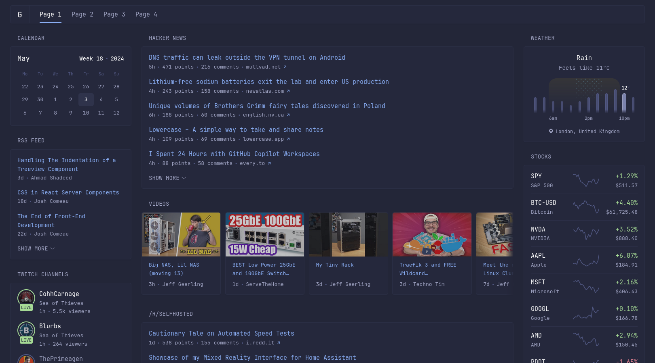Expand SHOW MORE in the RSS Feed
This screenshot has width=655, height=363.
[x=36, y=248]
